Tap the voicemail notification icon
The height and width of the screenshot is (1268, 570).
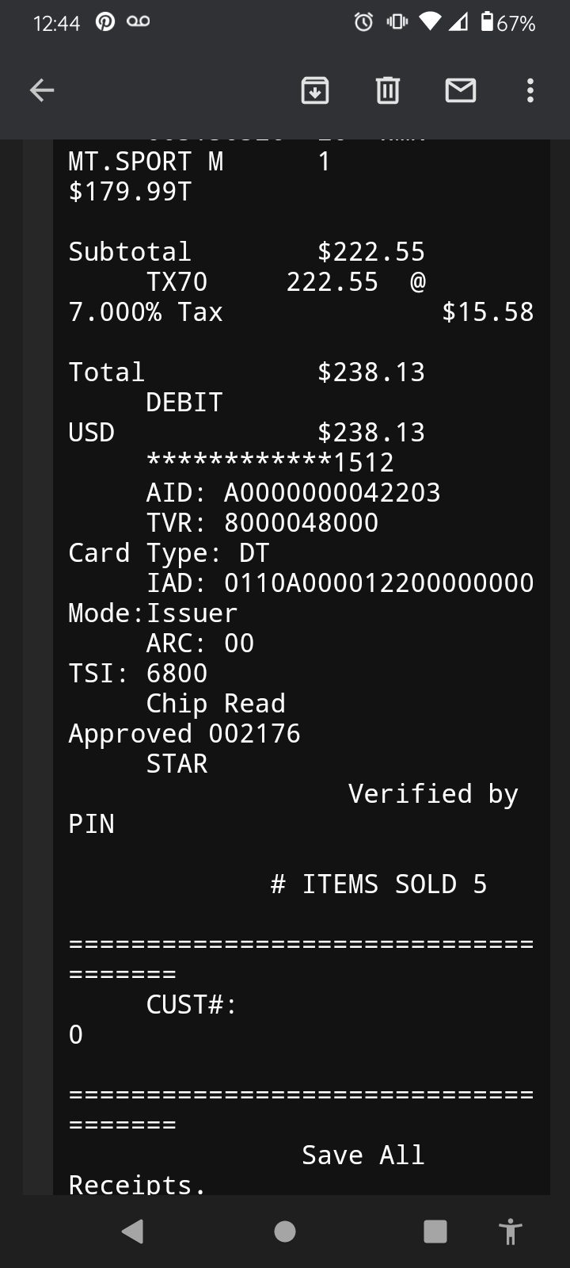click(x=138, y=23)
